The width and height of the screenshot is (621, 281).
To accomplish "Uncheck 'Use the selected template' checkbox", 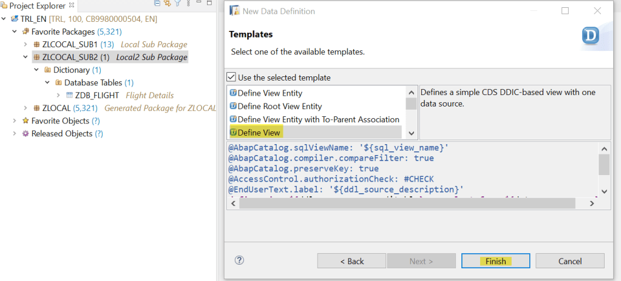I will [231, 78].
